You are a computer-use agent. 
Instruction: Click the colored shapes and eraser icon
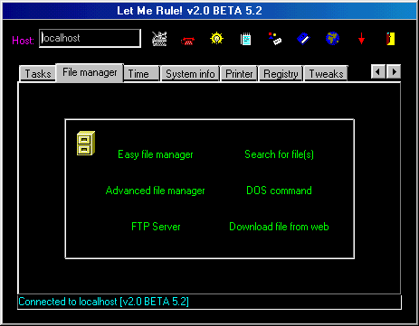275,39
